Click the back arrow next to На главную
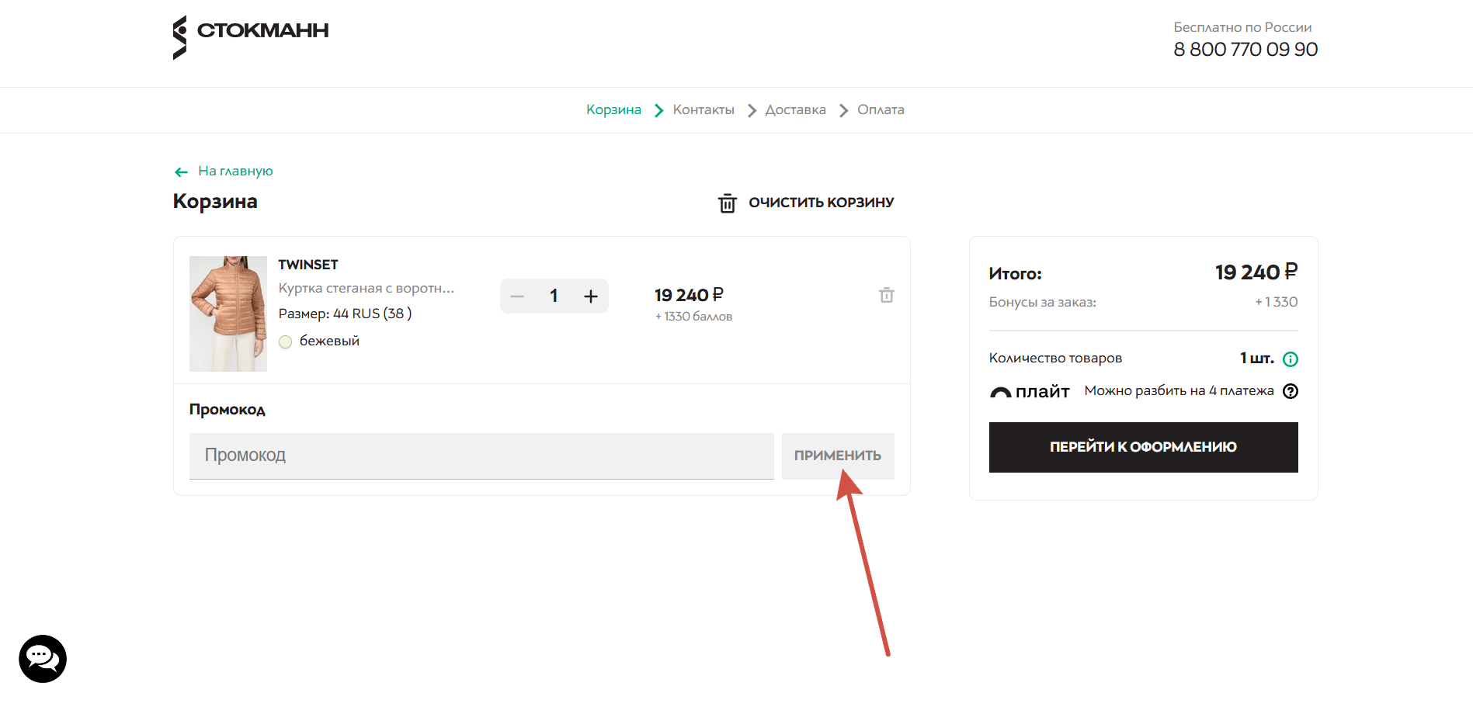The image size is (1473, 707). coord(181,172)
